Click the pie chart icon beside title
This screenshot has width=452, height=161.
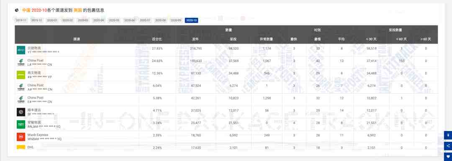pyautogui.click(x=17, y=10)
